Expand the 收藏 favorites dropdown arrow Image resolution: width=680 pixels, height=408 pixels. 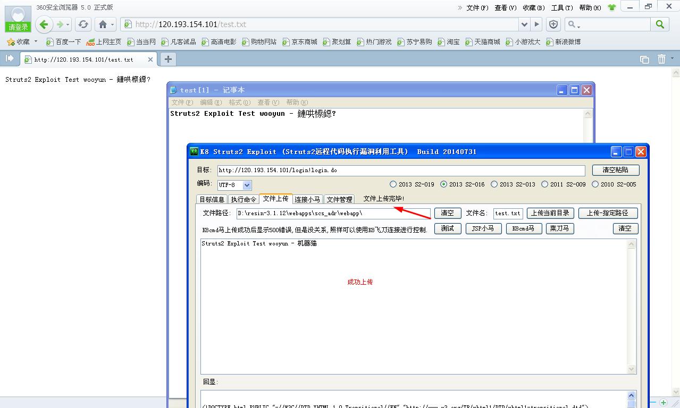pyautogui.click(x=36, y=41)
